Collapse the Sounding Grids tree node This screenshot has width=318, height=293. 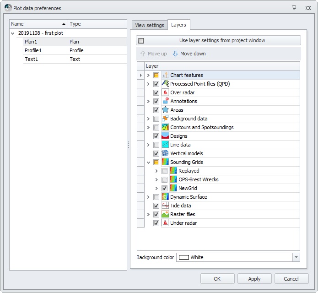coord(148,162)
